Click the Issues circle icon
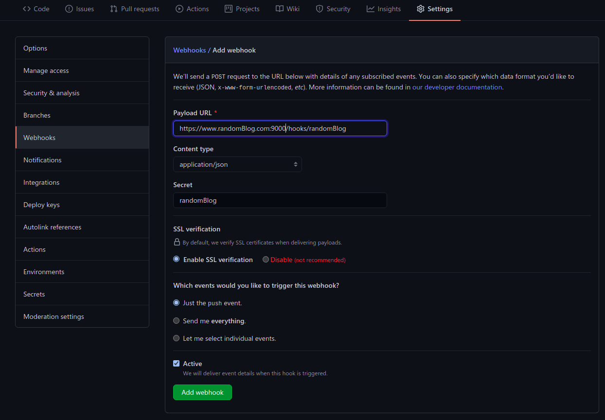 point(69,9)
